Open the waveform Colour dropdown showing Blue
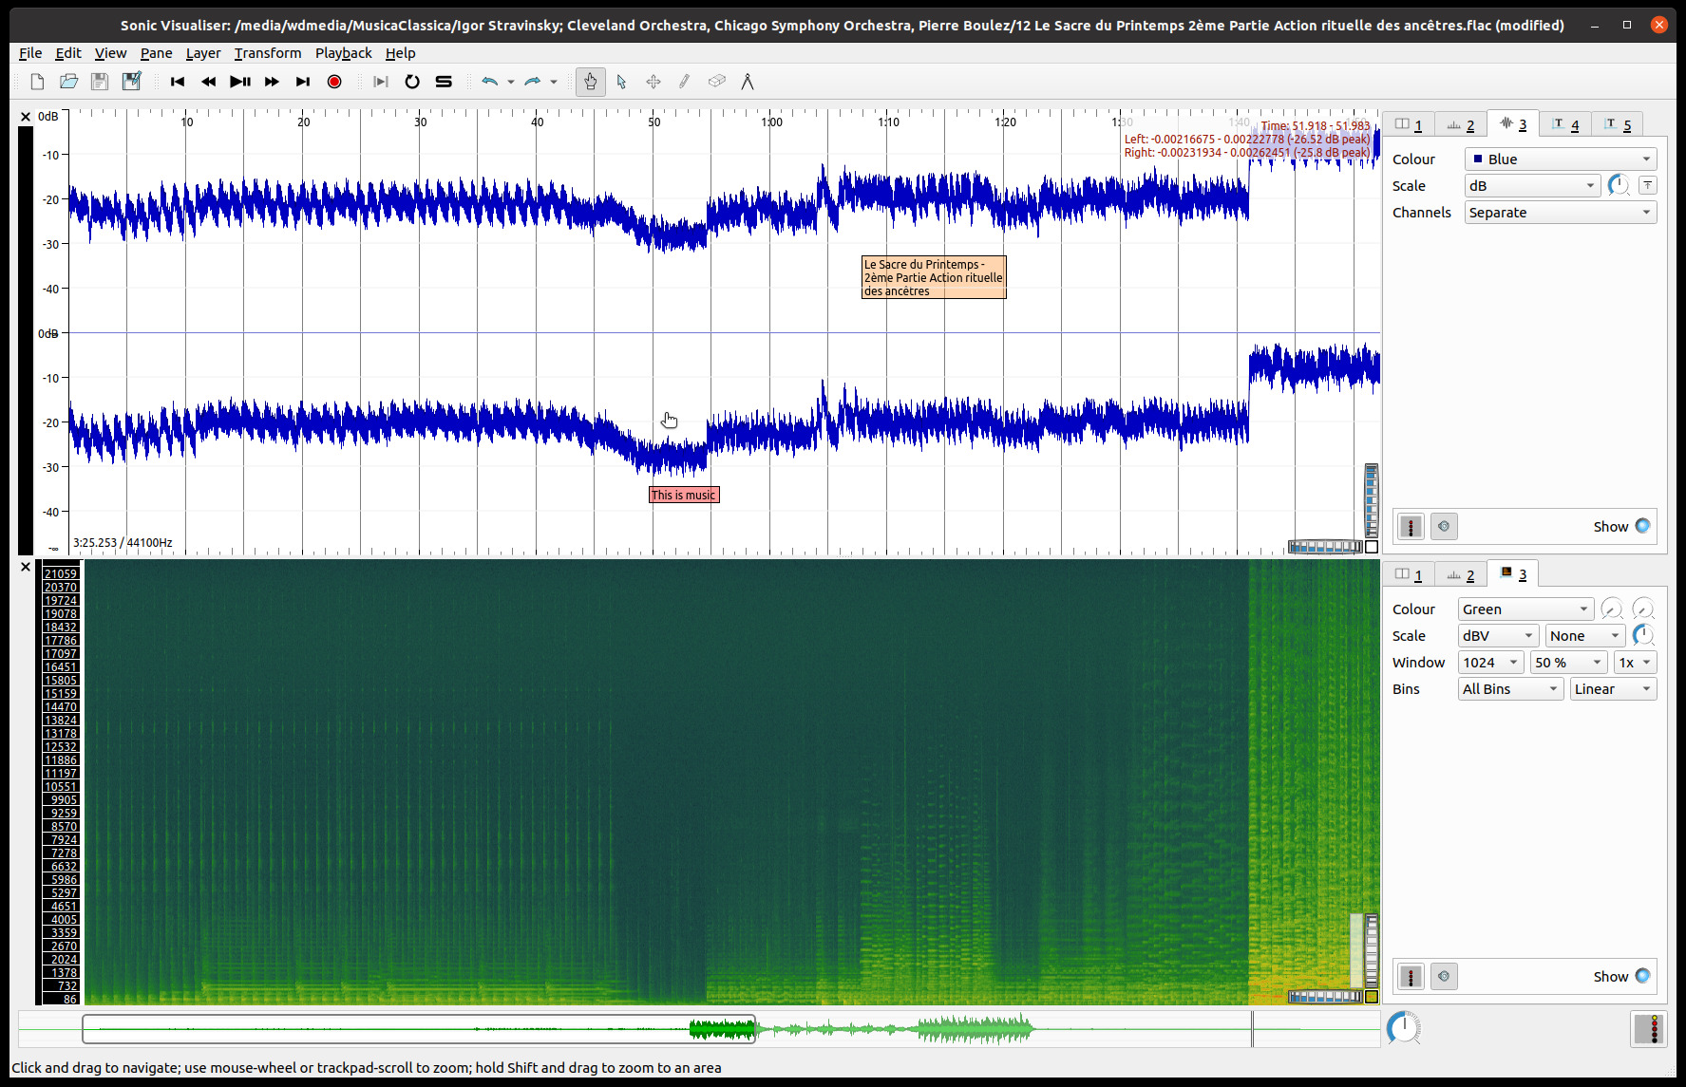This screenshot has height=1087, width=1686. [1561, 159]
